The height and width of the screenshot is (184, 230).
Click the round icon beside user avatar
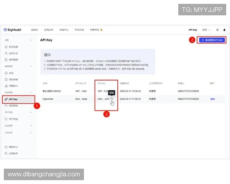[x=217, y=30]
